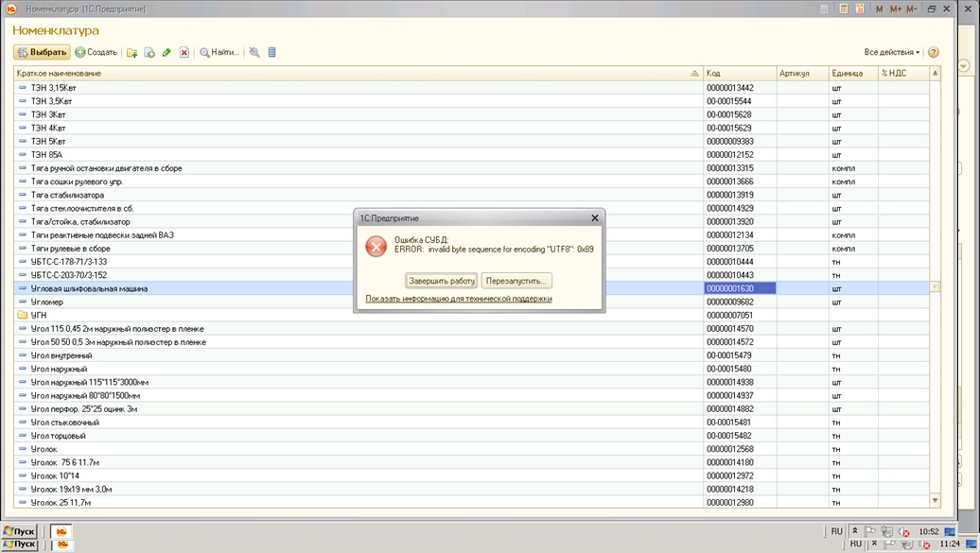Switch list view mode icon
This screenshot has width=980, height=553.
pos(272,53)
